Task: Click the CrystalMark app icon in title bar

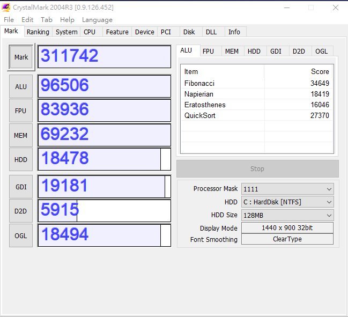Action: pyautogui.click(x=7, y=8)
